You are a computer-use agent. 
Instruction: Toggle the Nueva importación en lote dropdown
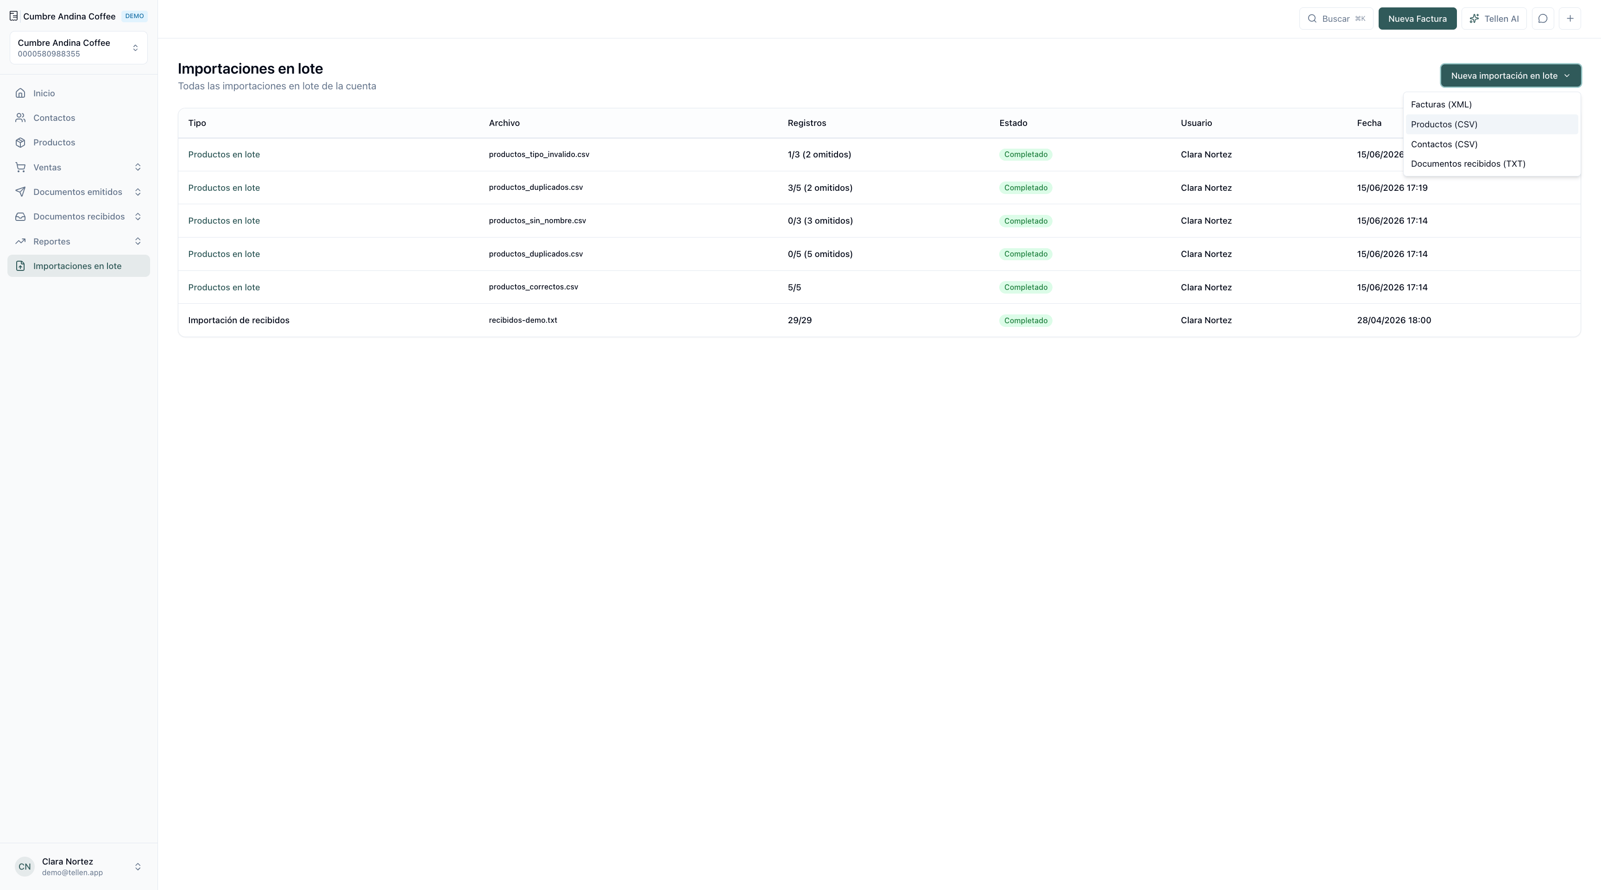click(1510, 76)
